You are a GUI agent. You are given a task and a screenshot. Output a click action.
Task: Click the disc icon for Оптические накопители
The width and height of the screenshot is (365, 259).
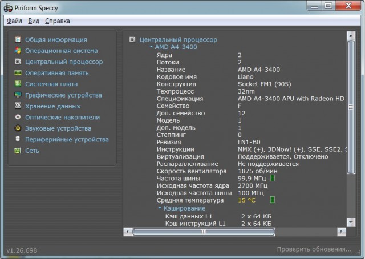18,117
